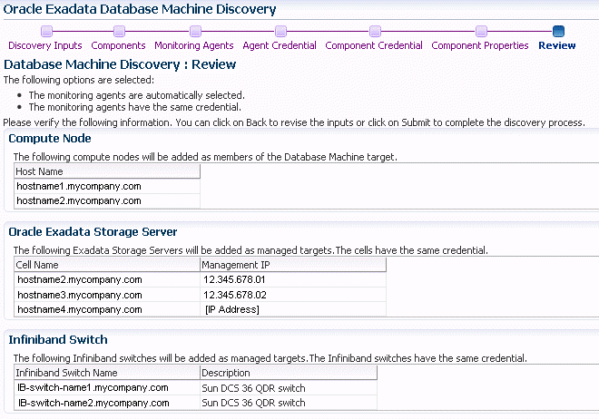The height and width of the screenshot is (419, 599).
Task: Select hostname1.mycompany.com compute node row
Action: [x=107, y=186]
